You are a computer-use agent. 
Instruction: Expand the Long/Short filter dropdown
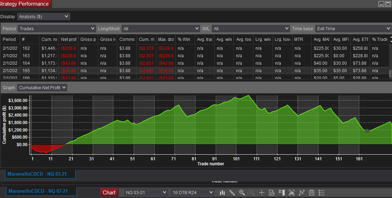point(161,29)
